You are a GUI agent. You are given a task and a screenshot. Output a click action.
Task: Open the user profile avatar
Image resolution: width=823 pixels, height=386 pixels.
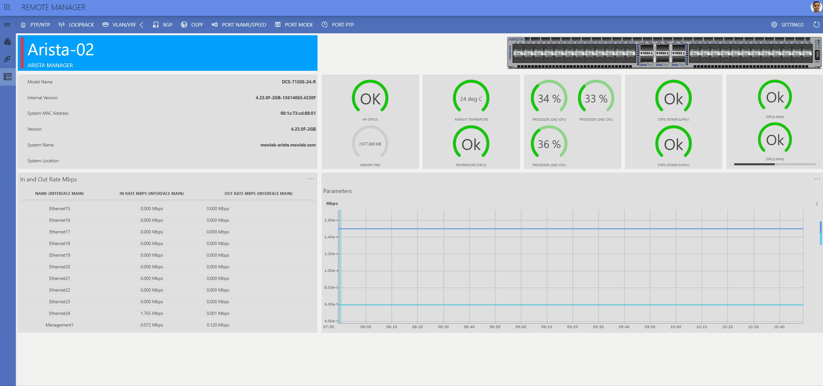(x=816, y=7)
